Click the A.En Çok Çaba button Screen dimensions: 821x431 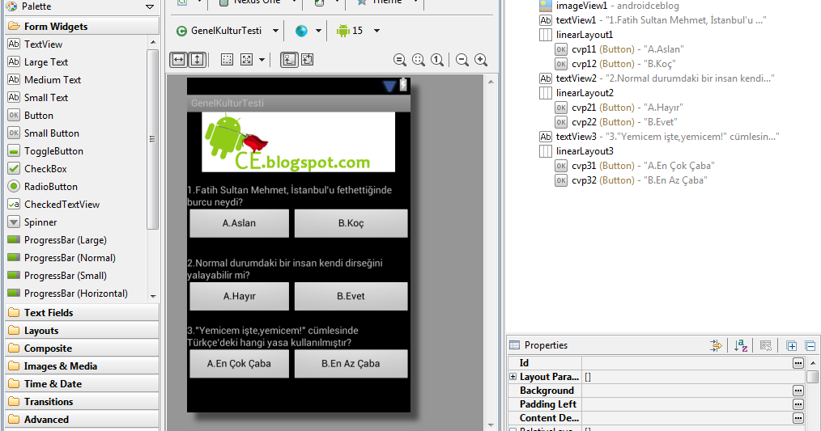(240, 364)
